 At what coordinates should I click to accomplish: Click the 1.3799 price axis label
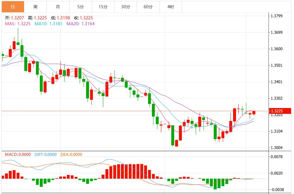pyautogui.click(x=277, y=16)
